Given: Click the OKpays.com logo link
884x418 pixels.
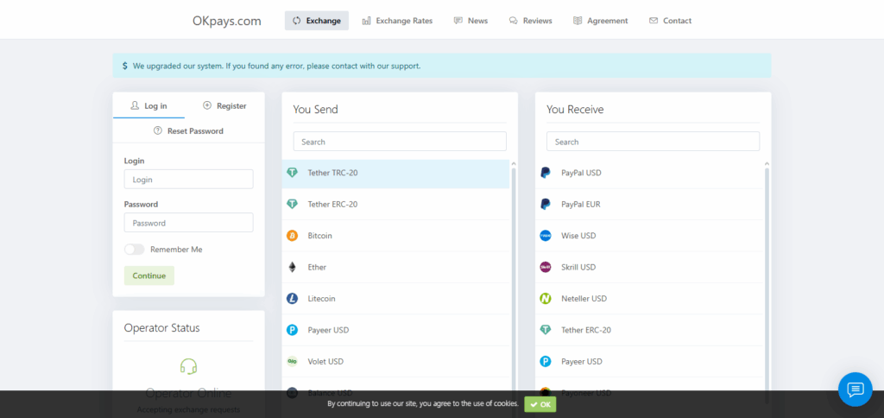Looking at the screenshot, I should (x=227, y=21).
